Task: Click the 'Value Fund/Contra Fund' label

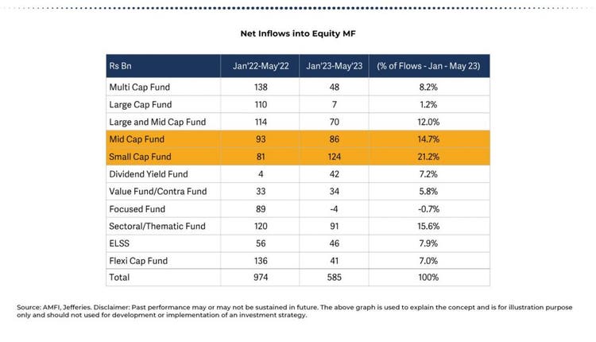Action: pyautogui.click(x=157, y=191)
